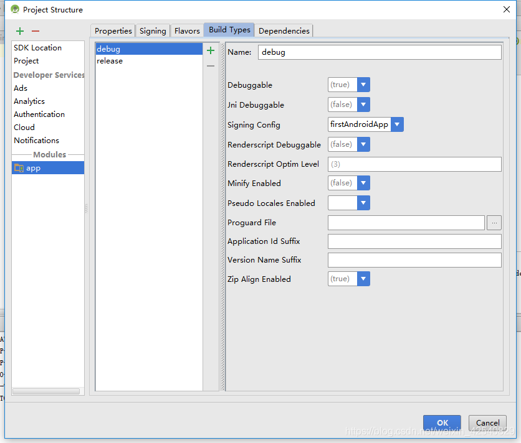Click the red minus to remove the module
Viewport: 521px width, 443px height.
point(36,31)
